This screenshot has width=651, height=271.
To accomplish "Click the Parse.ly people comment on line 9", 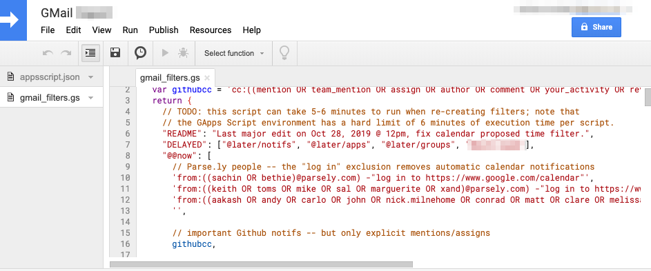I will [383, 167].
